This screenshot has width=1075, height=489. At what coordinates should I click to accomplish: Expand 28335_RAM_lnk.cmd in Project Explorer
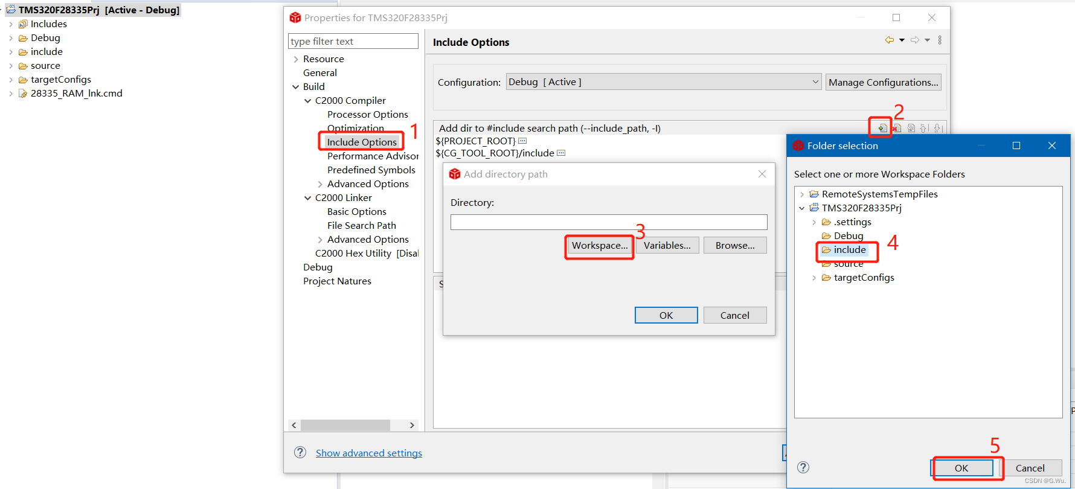pyautogui.click(x=11, y=94)
